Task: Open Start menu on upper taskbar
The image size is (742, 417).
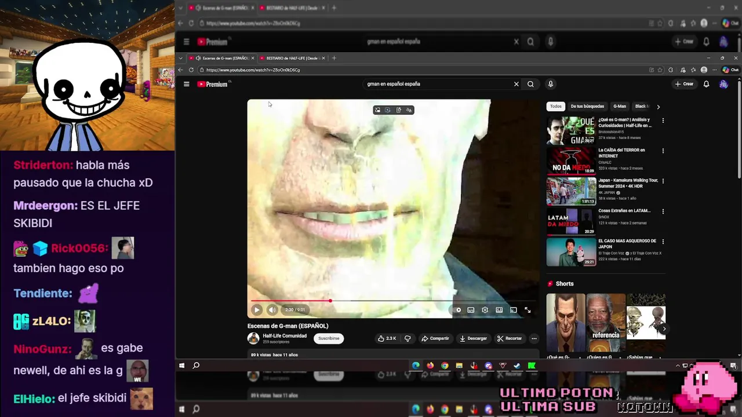Action: coord(181,365)
